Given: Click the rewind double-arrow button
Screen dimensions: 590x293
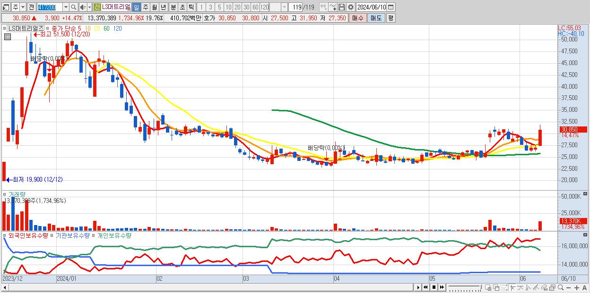Looking at the screenshot, I should point(425,287).
